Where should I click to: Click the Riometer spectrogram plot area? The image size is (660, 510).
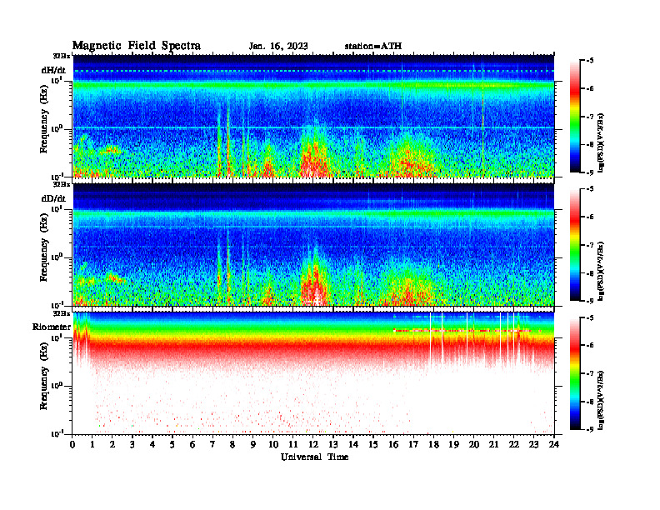click(313, 372)
